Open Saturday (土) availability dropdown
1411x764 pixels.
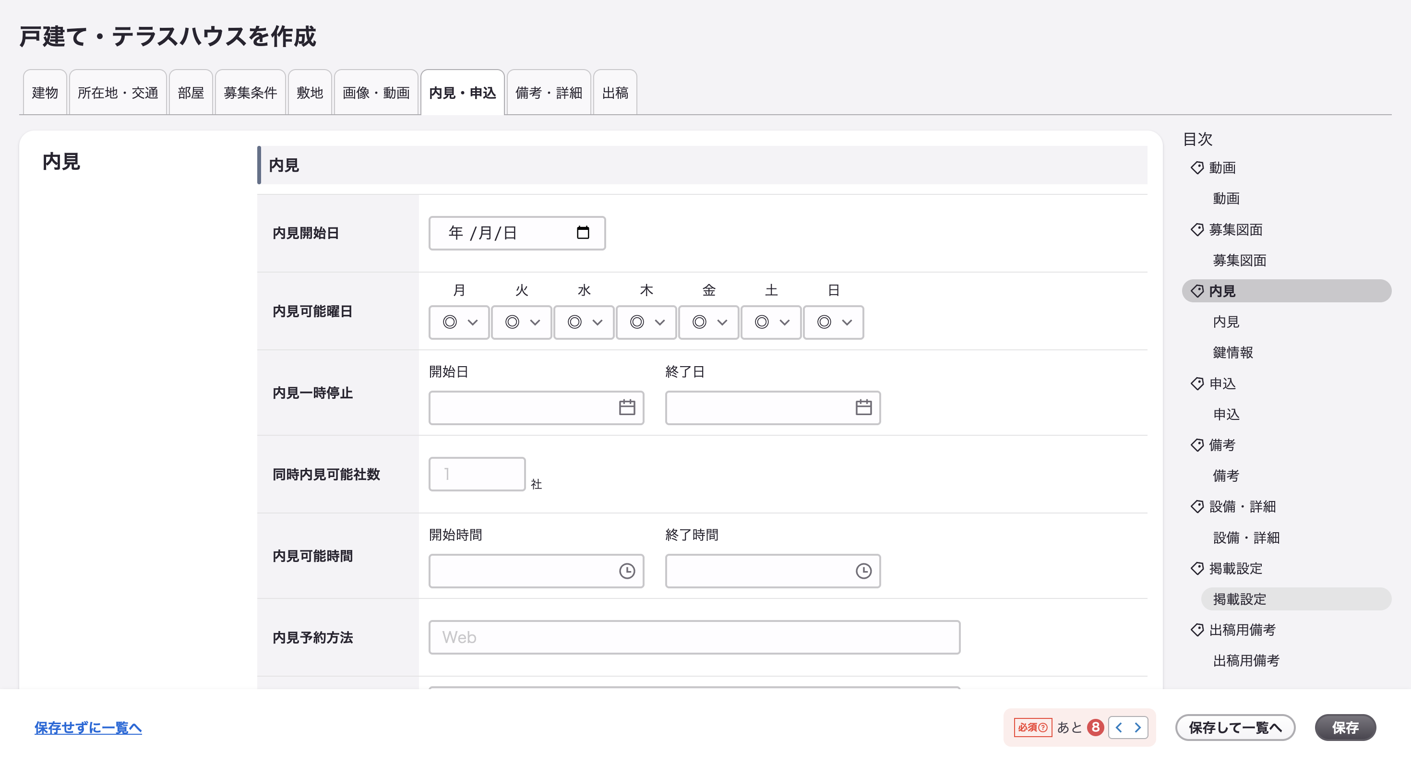click(771, 322)
